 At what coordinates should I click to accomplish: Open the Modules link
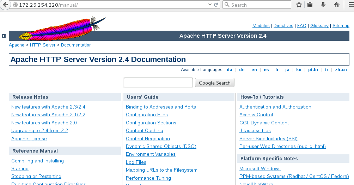261,26
